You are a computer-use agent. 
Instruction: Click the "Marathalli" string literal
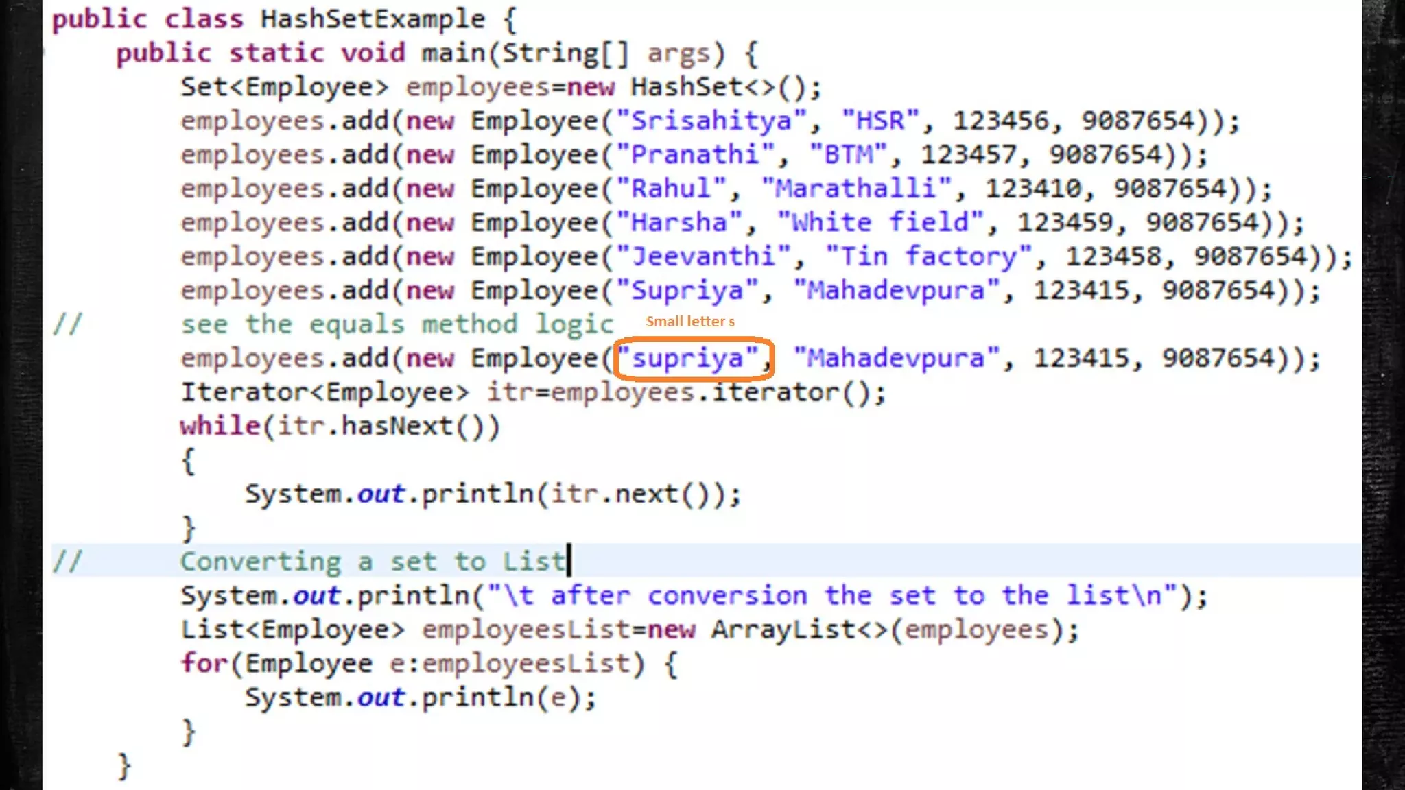coord(856,189)
